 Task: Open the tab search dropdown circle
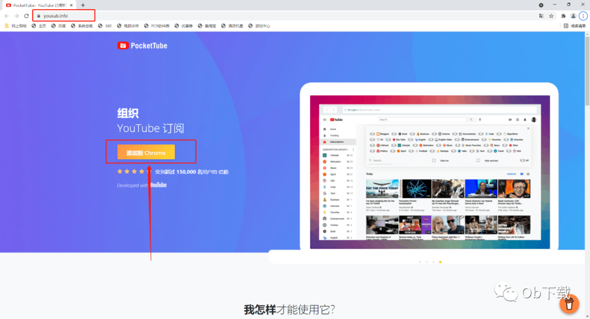click(541, 5)
